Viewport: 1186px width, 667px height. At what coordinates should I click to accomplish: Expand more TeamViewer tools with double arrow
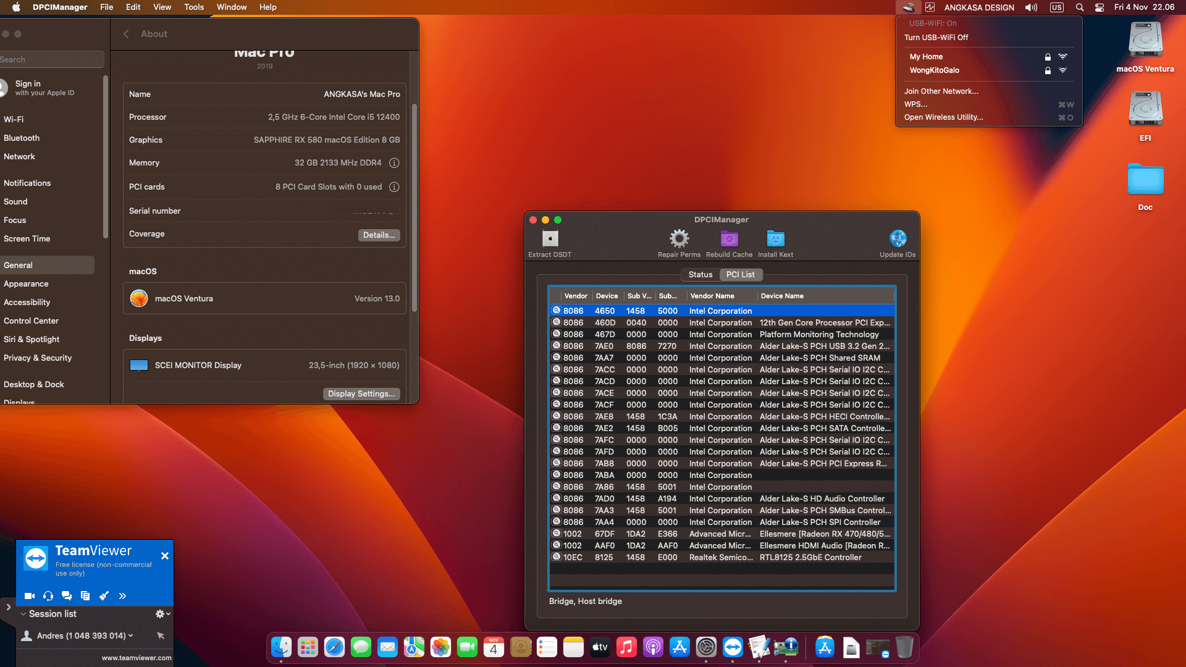[x=122, y=596]
